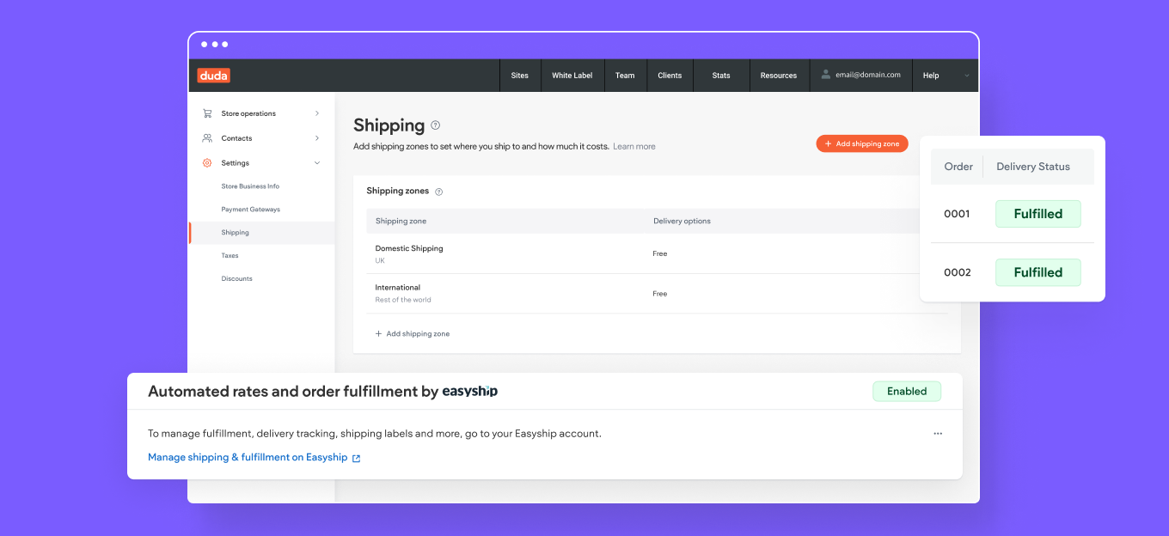Click the Settings sidebar label
This screenshot has height=536, width=1169.
(236, 163)
